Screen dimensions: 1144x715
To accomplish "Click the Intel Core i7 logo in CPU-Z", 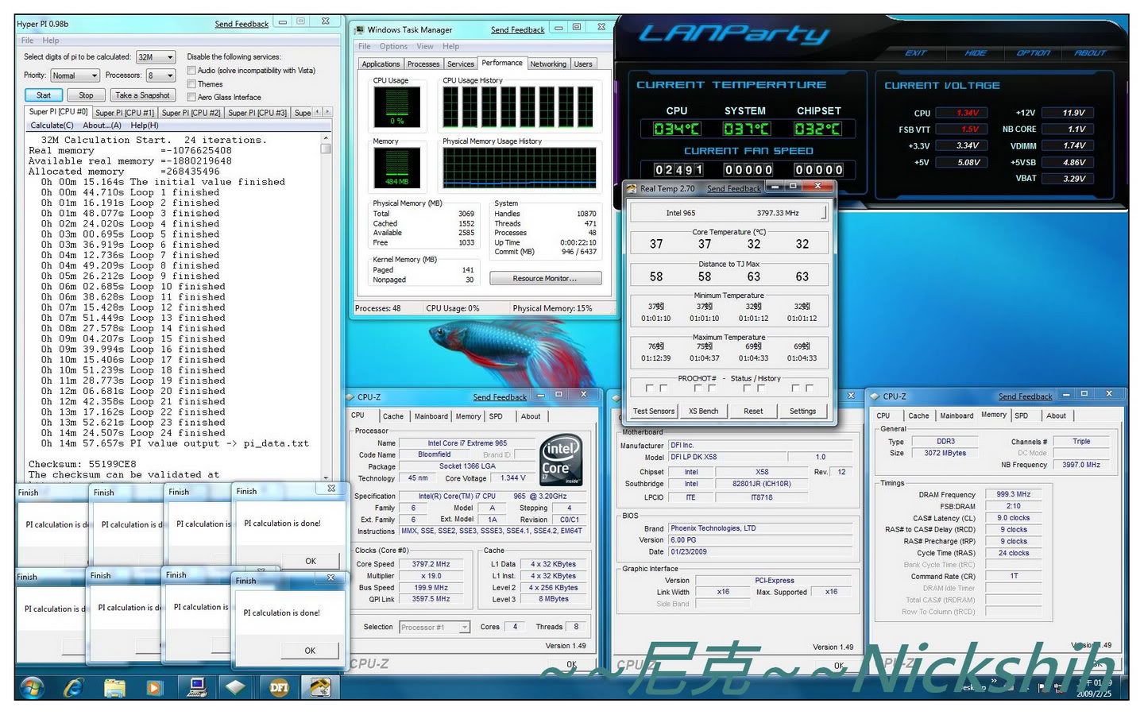I will point(561,459).
